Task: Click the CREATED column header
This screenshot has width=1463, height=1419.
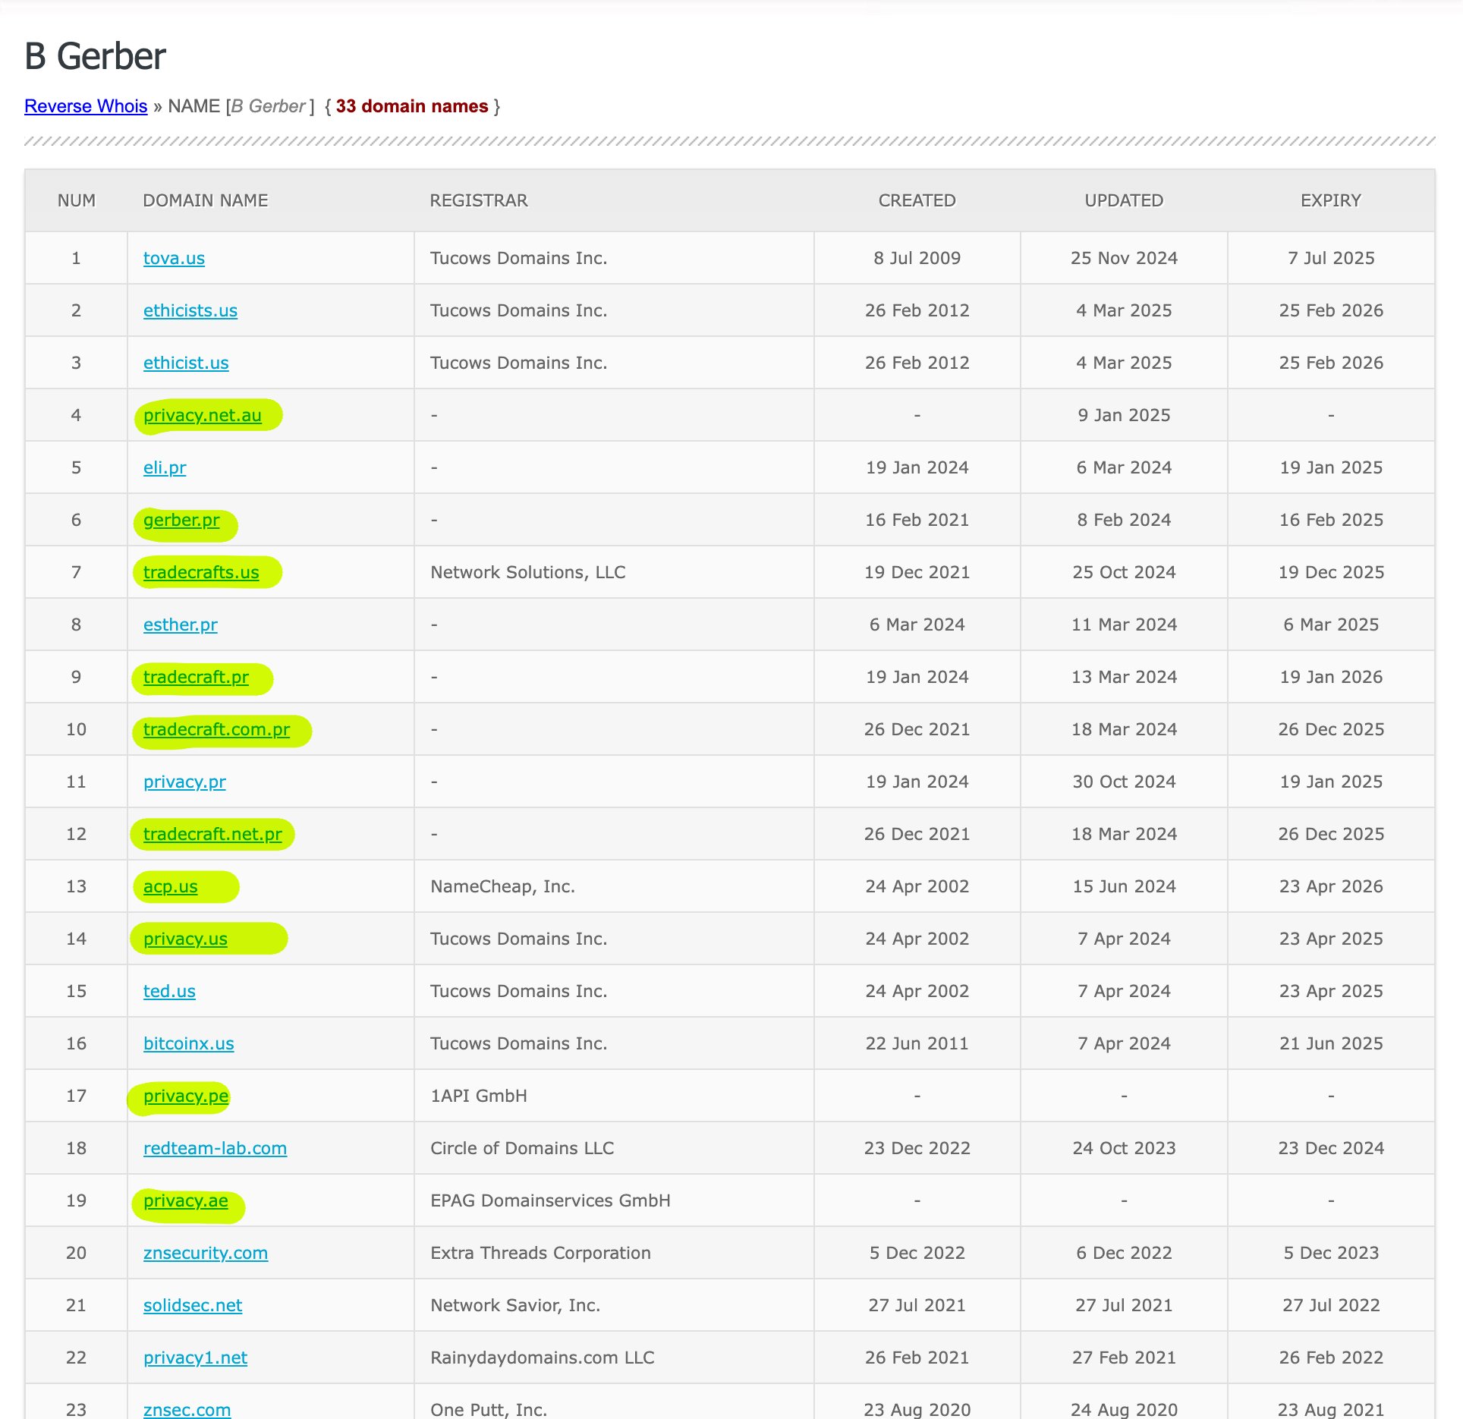Action: click(917, 200)
